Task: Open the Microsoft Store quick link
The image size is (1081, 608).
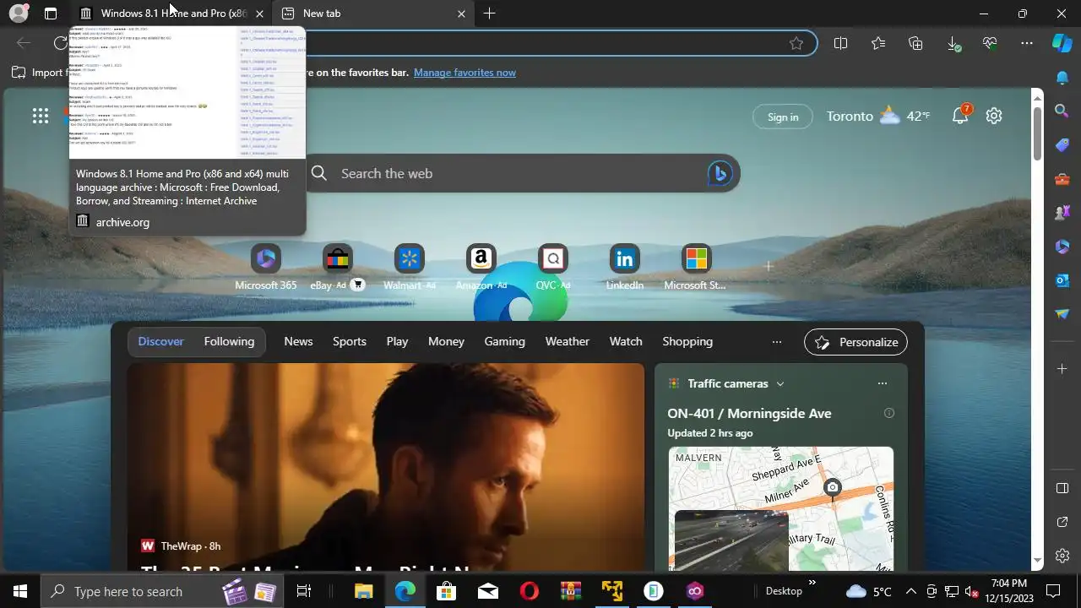Action: pos(696,268)
